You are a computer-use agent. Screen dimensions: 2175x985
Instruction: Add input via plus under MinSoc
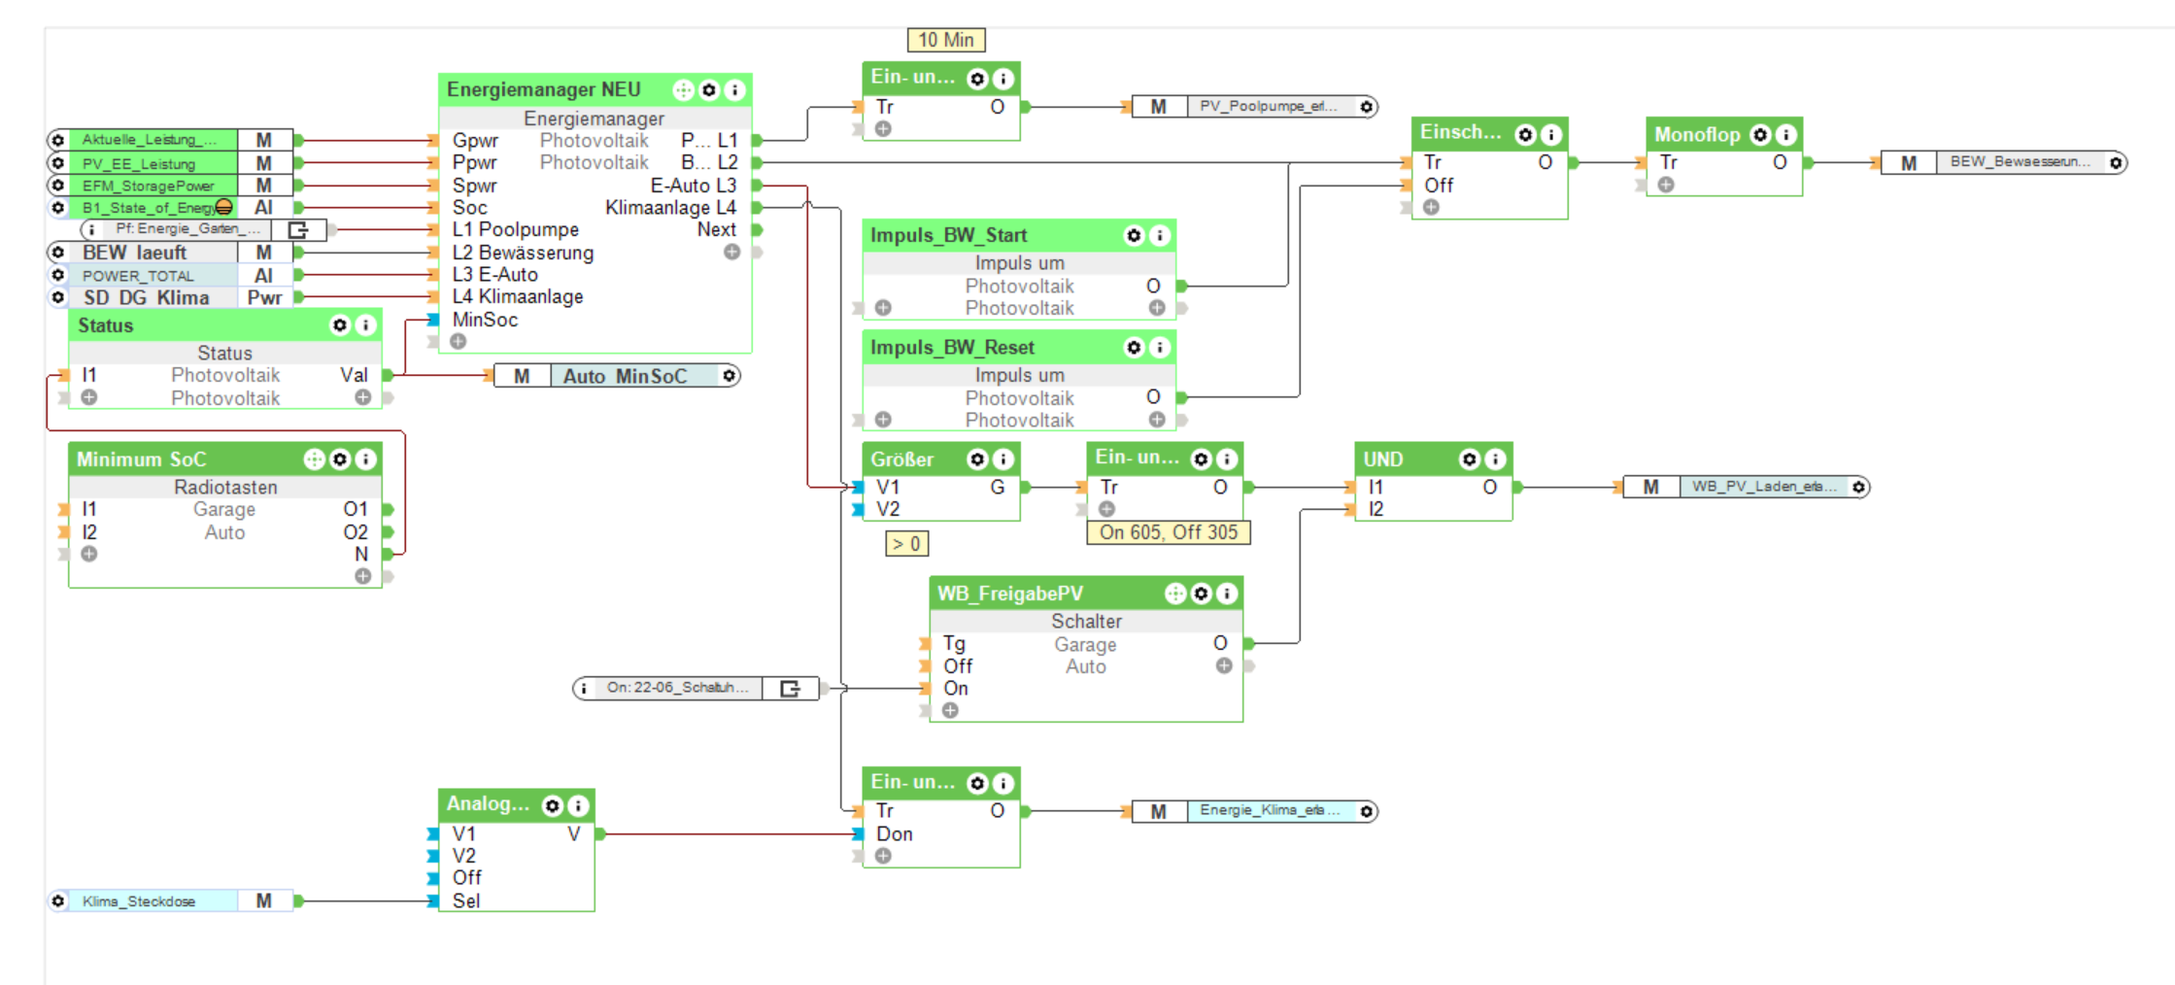pyautogui.click(x=459, y=342)
